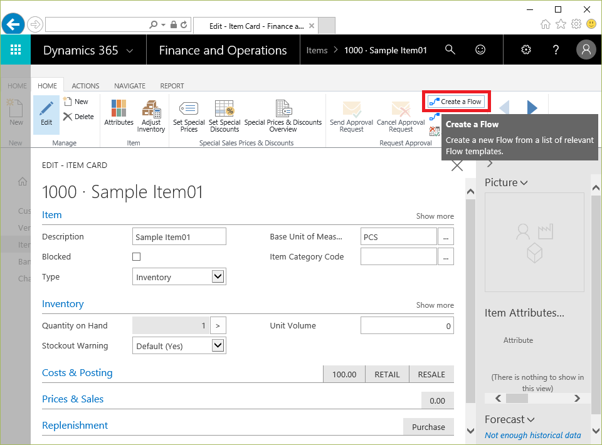Open item Attributes from the ribbon
This screenshot has width=602, height=445.
tap(119, 113)
